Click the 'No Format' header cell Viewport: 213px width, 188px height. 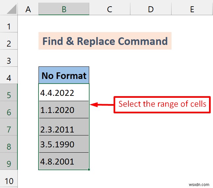coord(64,75)
